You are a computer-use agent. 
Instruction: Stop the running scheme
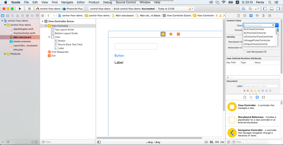[29, 9]
